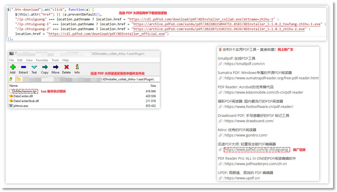This screenshot has height=192, width=337.
Task: Open the Info icon in toolbar
Action: pos(77,67)
